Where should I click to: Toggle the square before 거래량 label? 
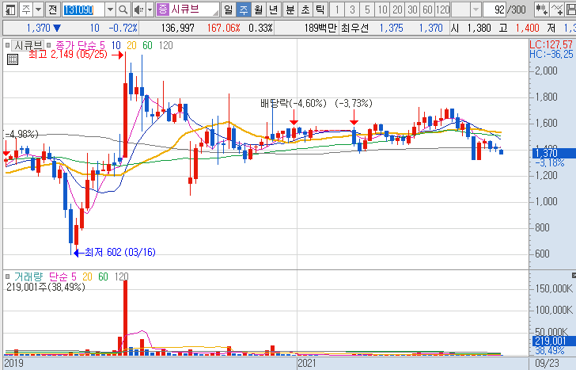(7, 277)
